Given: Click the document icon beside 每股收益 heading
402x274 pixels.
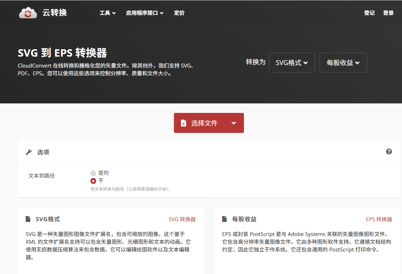Looking at the screenshot, I should (224, 219).
